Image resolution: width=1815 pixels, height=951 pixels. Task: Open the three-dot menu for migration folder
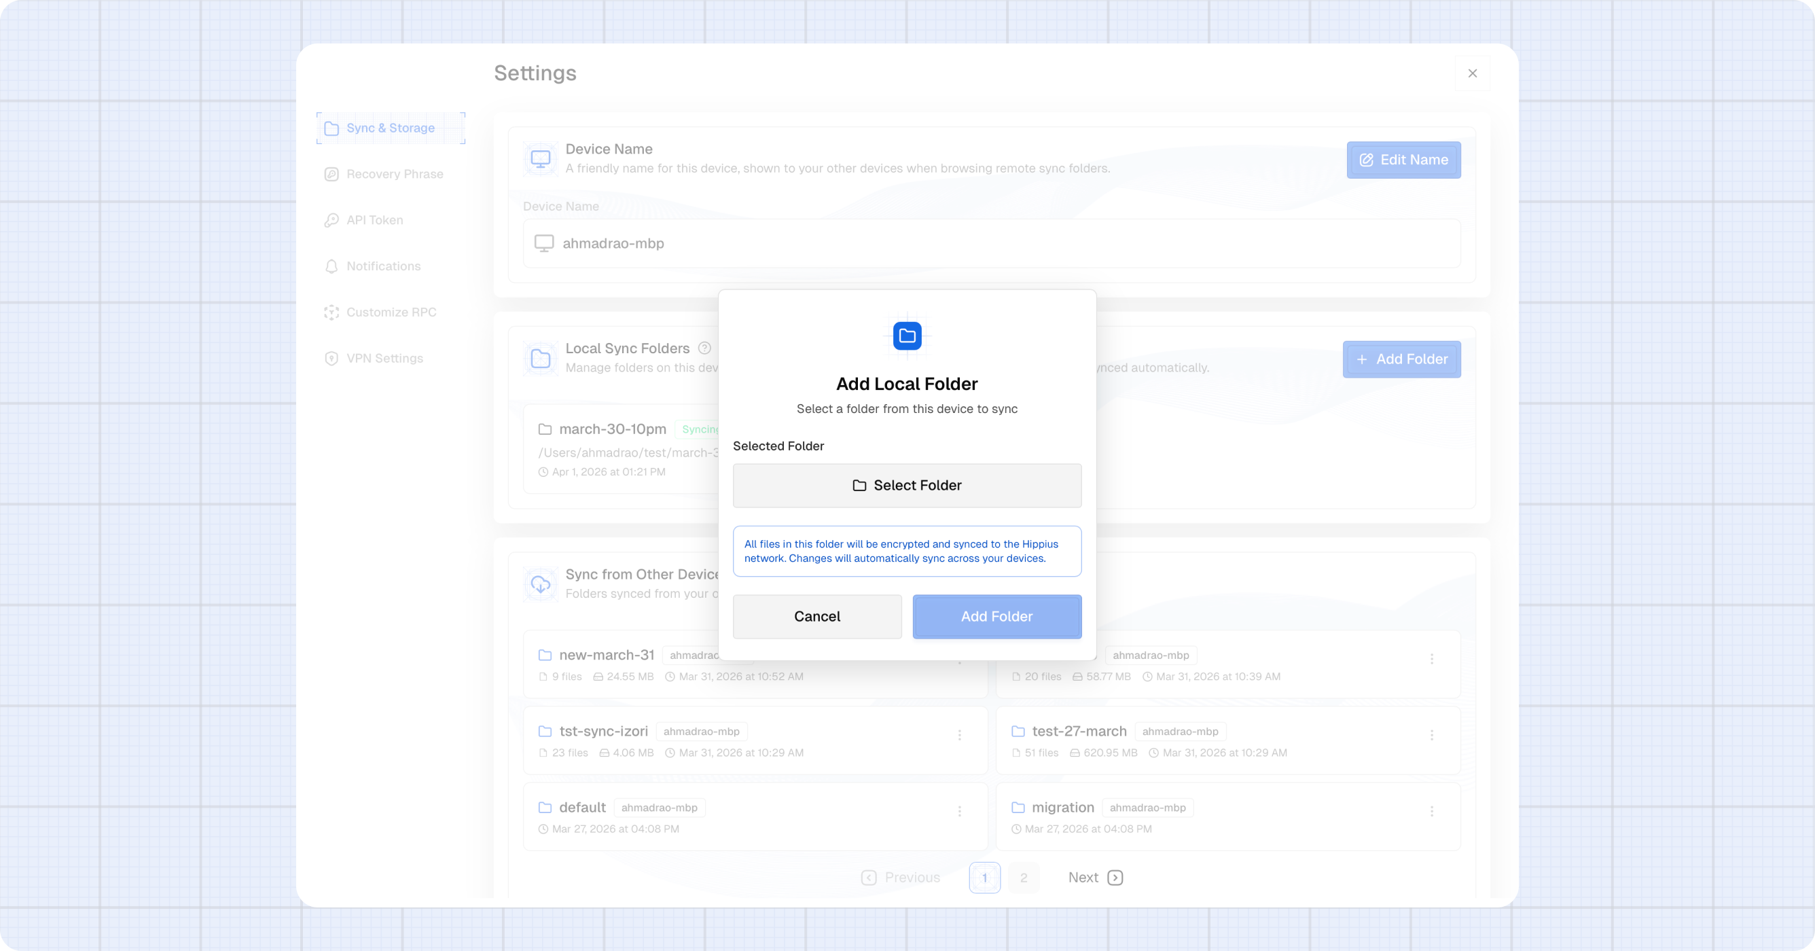coord(1431,811)
